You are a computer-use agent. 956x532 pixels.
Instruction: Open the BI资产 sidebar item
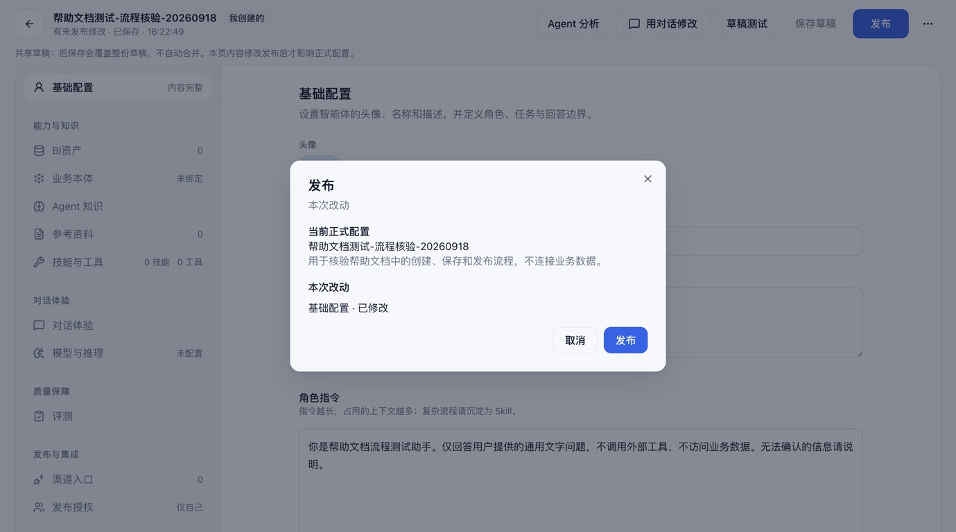tap(118, 150)
